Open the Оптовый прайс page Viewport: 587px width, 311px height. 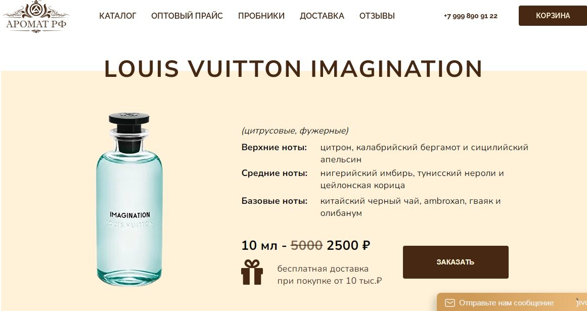(187, 16)
